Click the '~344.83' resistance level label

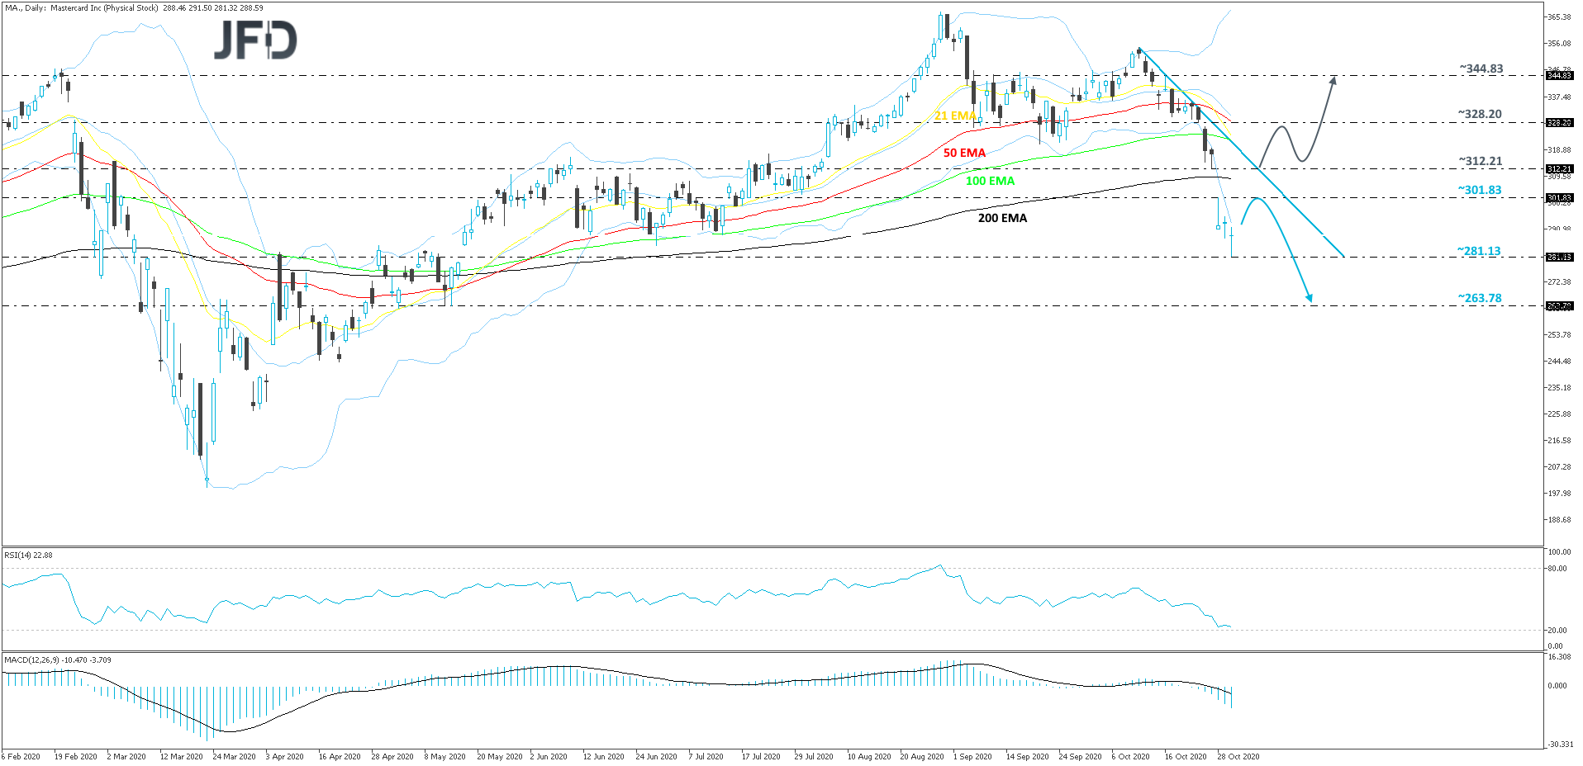(x=1481, y=69)
